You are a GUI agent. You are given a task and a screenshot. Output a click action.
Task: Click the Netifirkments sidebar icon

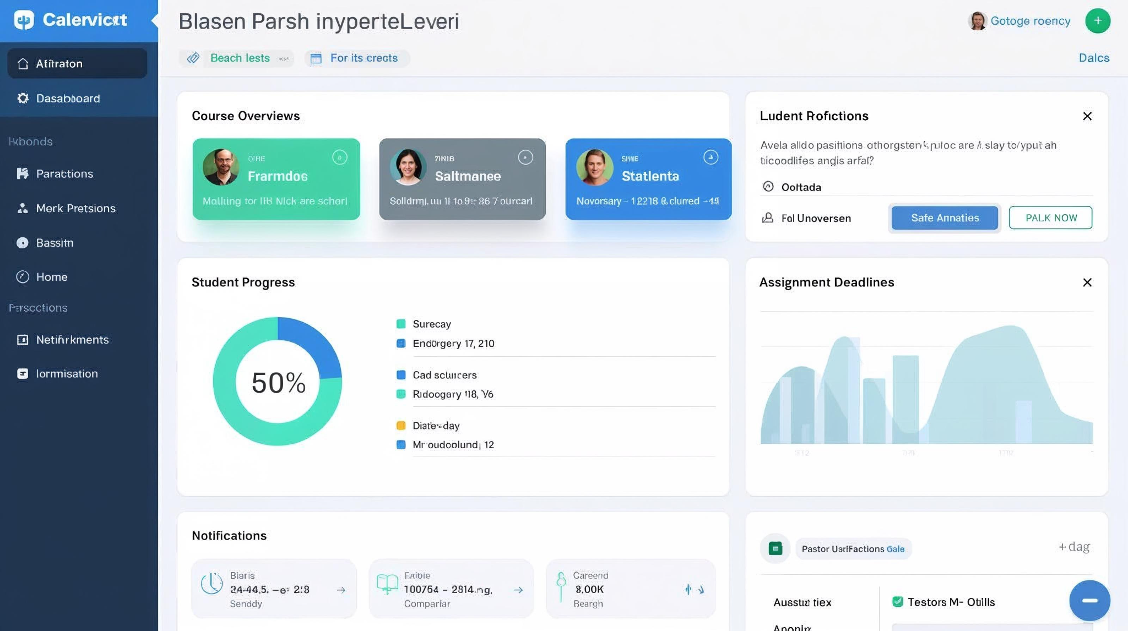[23, 340]
